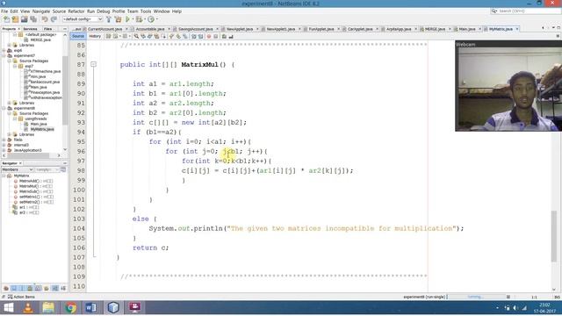The width and height of the screenshot is (562, 316).
Task: Click the Windows Start button
Action: [x=8, y=307]
